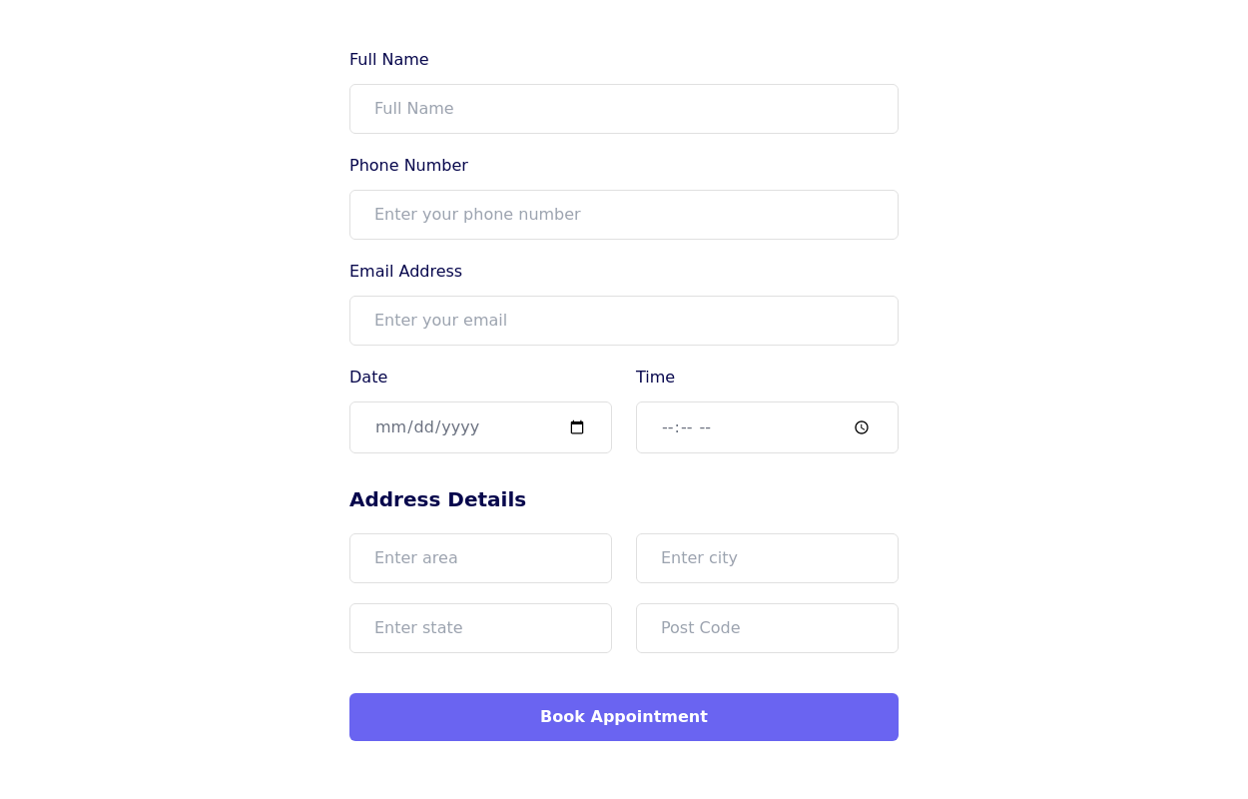Select the AM/PM segment of the time field

pos(705,427)
